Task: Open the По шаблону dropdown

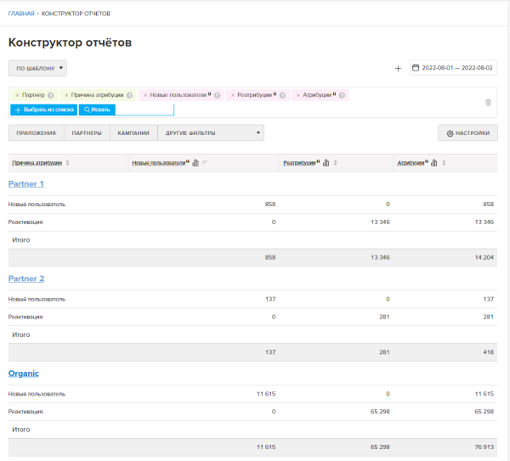Action: point(37,68)
